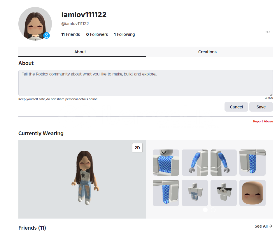Viewport: 277px width, 234px height.
Task: Open the blushing face head item
Action: point(253,193)
